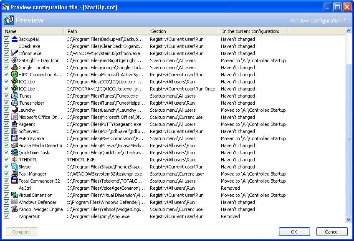Select the Yahoo! Widget Engine icon

[15, 209]
